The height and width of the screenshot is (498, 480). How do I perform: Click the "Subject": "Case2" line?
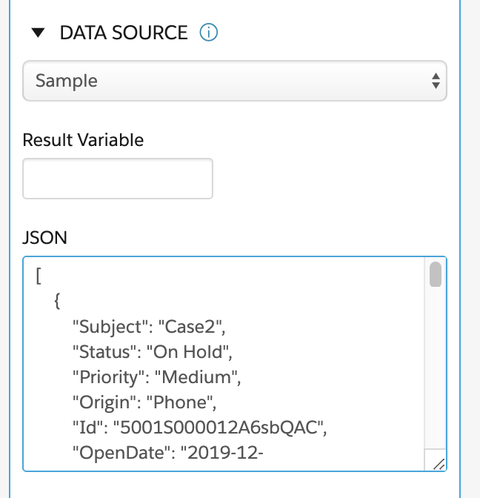click(149, 327)
